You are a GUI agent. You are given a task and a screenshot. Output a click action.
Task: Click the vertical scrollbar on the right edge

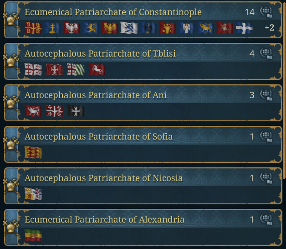coord(284,89)
